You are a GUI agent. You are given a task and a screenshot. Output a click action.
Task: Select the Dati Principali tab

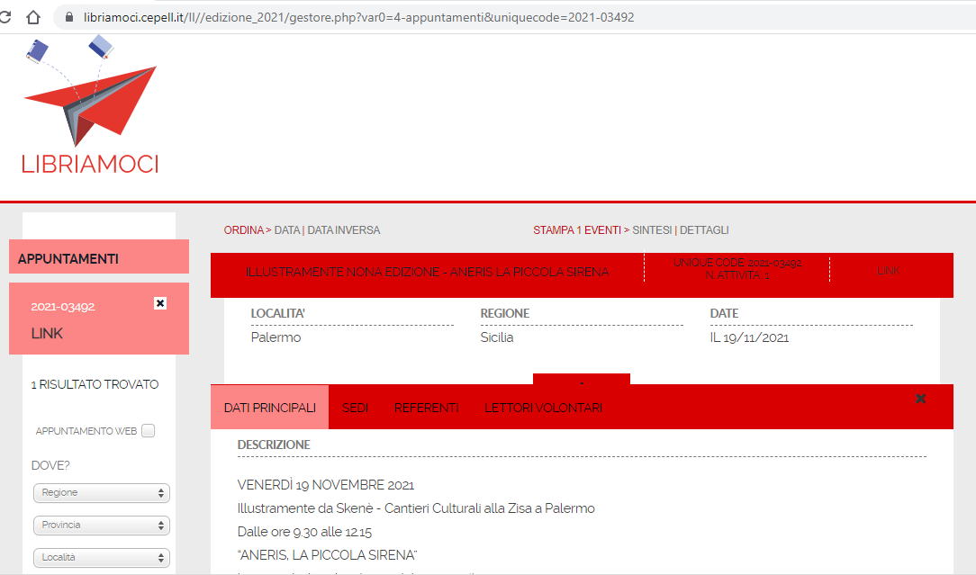tap(269, 408)
